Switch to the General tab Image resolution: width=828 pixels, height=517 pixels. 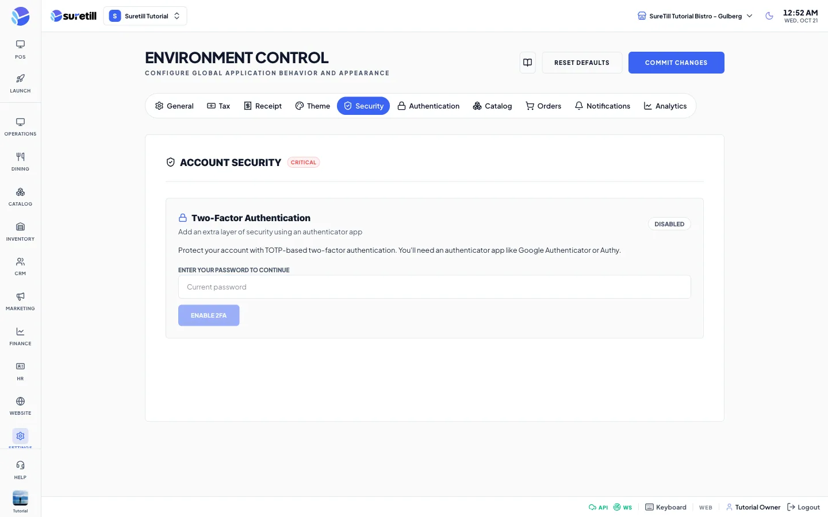174,106
